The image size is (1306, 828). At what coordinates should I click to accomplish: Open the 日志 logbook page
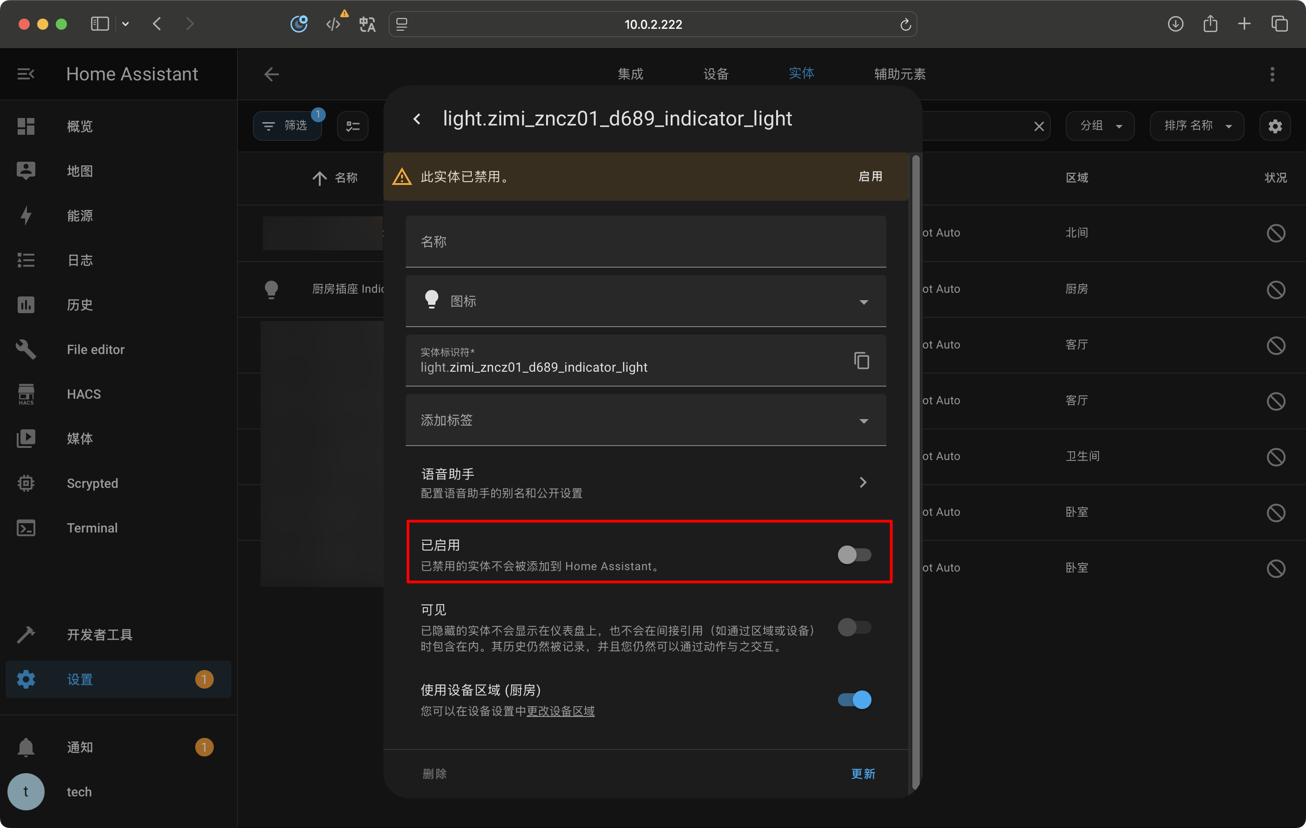[x=118, y=260]
